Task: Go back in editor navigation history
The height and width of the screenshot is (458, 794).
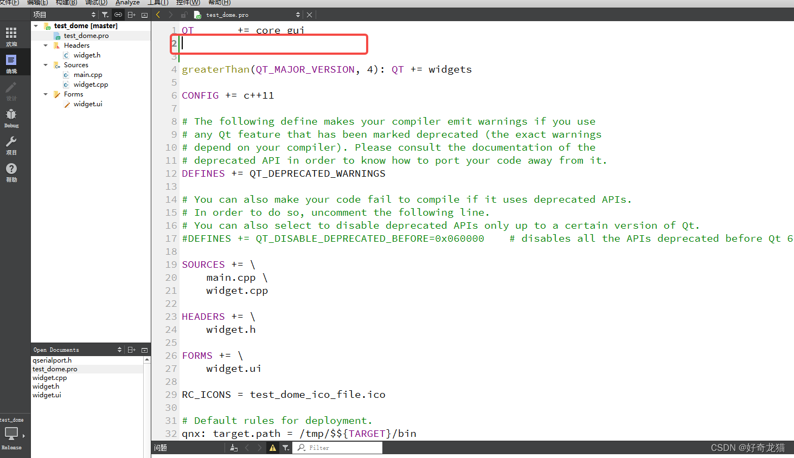Action: click(158, 15)
